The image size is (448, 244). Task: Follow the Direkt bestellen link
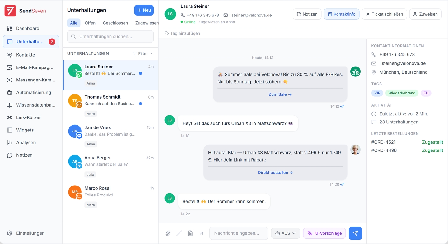click(275, 173)
